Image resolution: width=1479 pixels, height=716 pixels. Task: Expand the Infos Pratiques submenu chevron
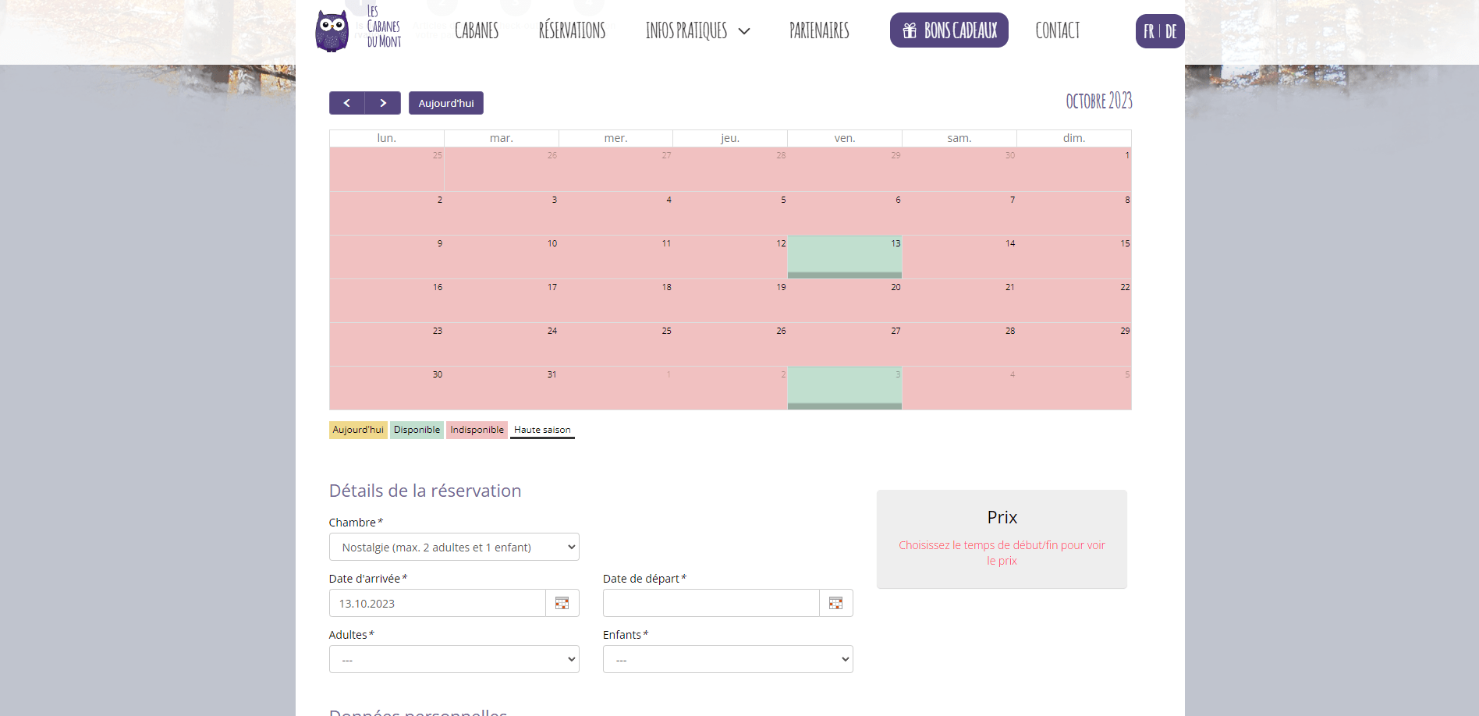click(744, 31)
